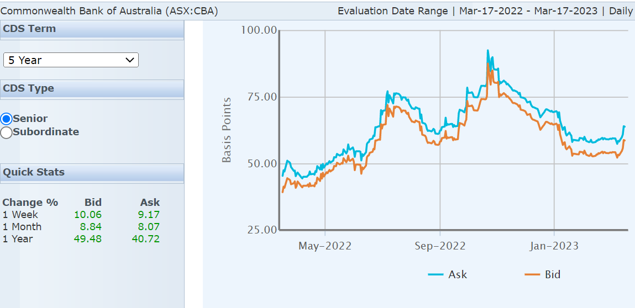The image size is (635, 308).
Task: Click the Change % column header
Action: (30, 203)
